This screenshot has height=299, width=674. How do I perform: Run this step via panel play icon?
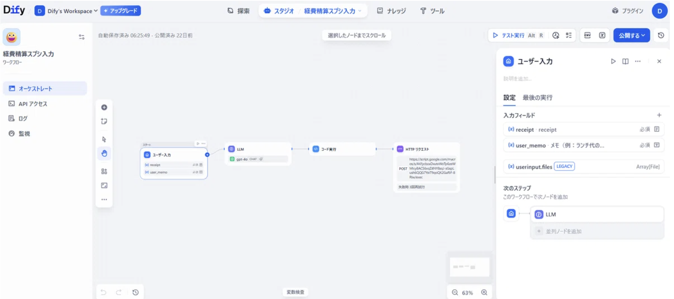(613, 61)
